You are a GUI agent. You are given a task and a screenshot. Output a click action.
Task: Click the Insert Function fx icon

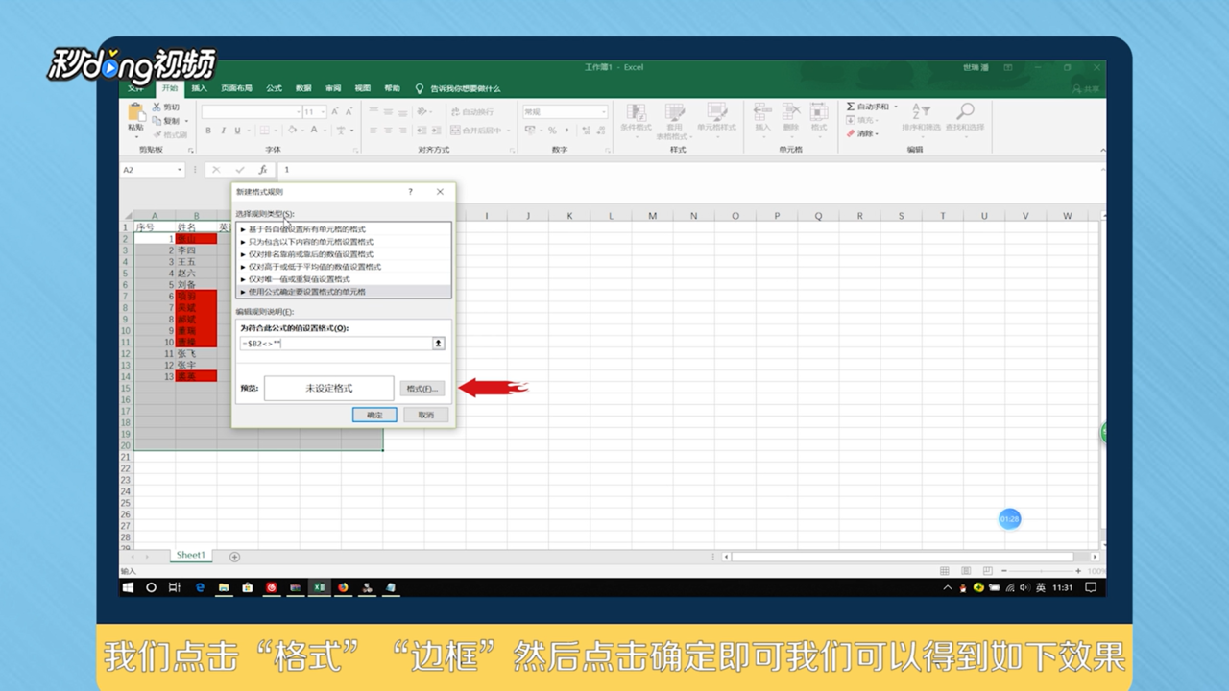(x=262, y=170)
